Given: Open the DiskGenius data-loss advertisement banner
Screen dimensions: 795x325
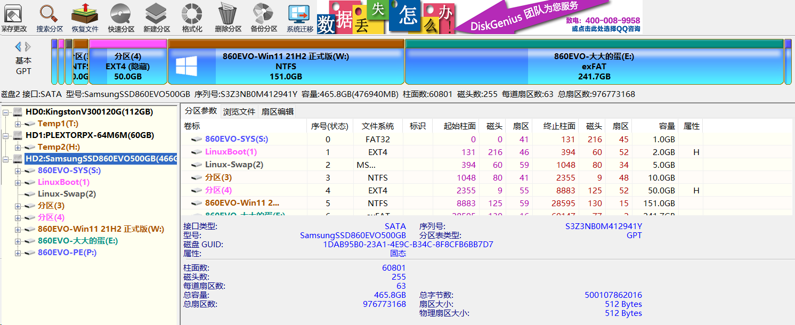Looking at the screenshot, I should [480, 17].
